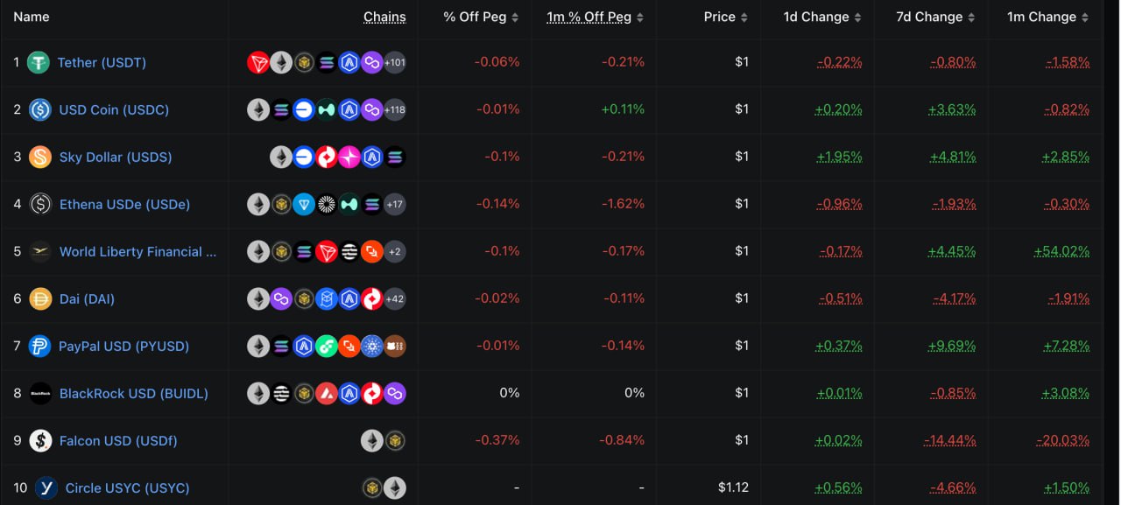1121x505 pixels.
Task: Click the Chains column header
Action: point(384,17)
